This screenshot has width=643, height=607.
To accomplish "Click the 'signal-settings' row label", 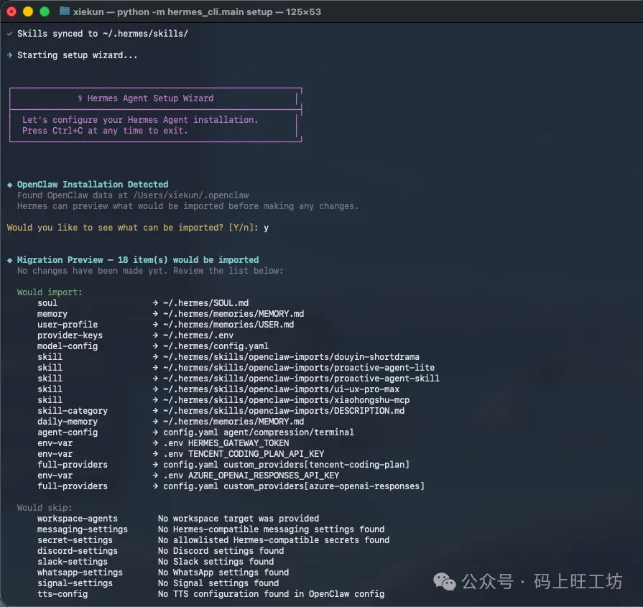I will tap(75, 583).
